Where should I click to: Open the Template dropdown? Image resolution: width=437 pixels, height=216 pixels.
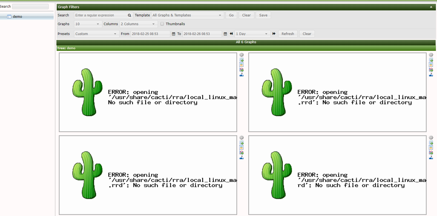point(188,15)
